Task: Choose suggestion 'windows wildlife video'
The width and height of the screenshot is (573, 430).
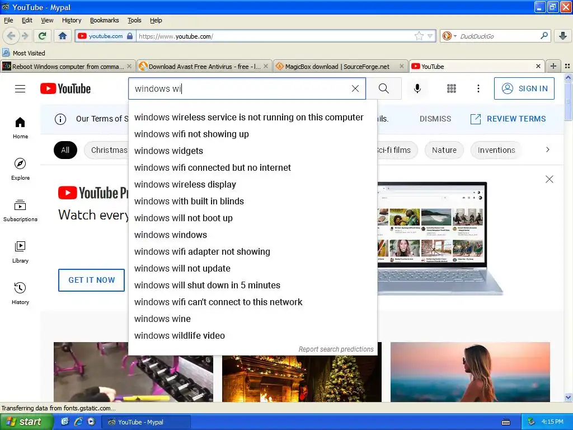Action: [x=253, y=336]
